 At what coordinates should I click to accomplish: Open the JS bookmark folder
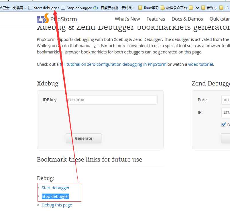click(224, 8)
